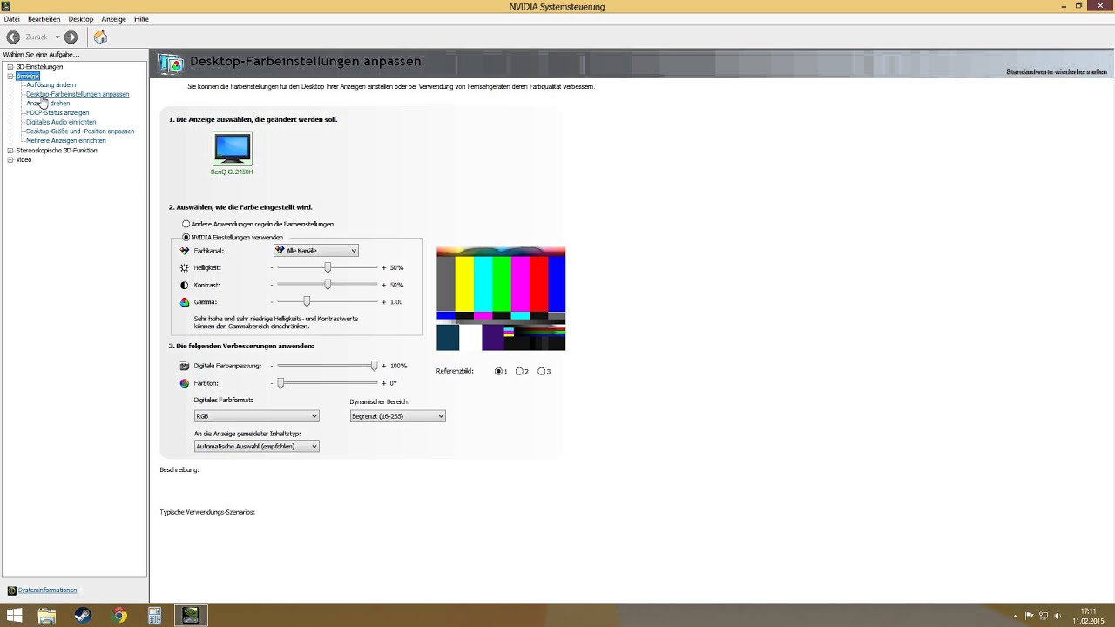Click 'Standardwerte wiederherstellen' link
Viewport: 1115px width, 627px height.
(1057, 72)
